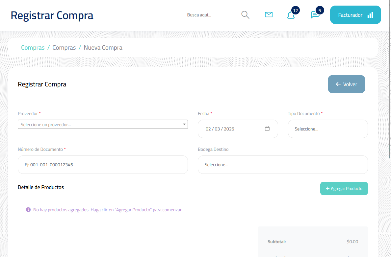This screenshot has height=257, width=391.
Task: Select the month value 03 in Fecha
Action: [217, 129]
